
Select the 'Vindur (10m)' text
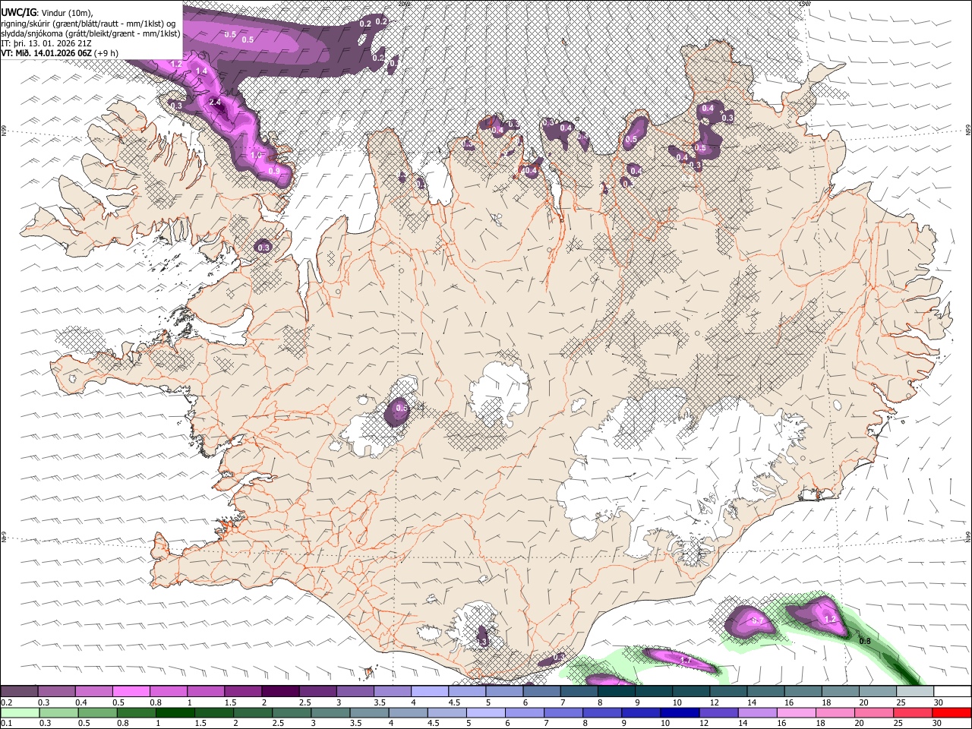(65, 12)
